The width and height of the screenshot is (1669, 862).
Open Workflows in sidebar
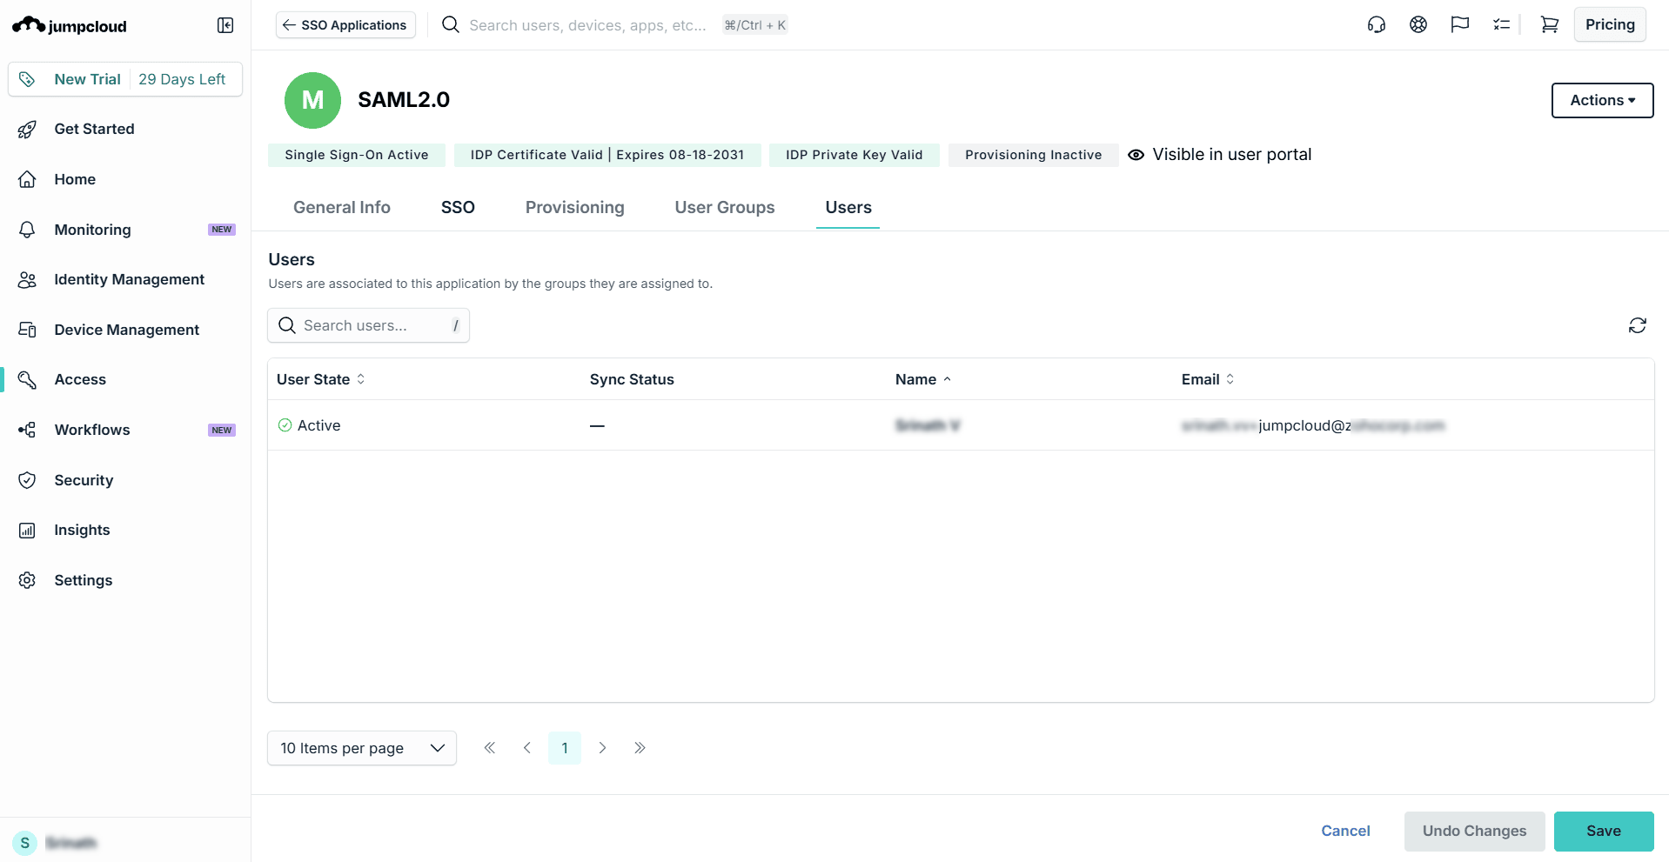pyautogui.click(x=92, y=430)
